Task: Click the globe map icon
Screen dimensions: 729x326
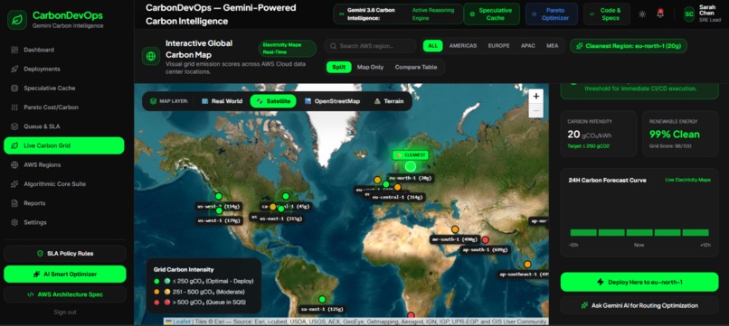Action: [151, 56]
